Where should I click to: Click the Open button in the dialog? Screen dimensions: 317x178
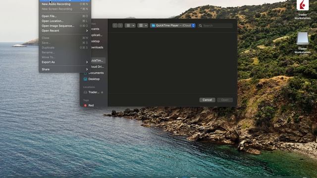[225, 100]
